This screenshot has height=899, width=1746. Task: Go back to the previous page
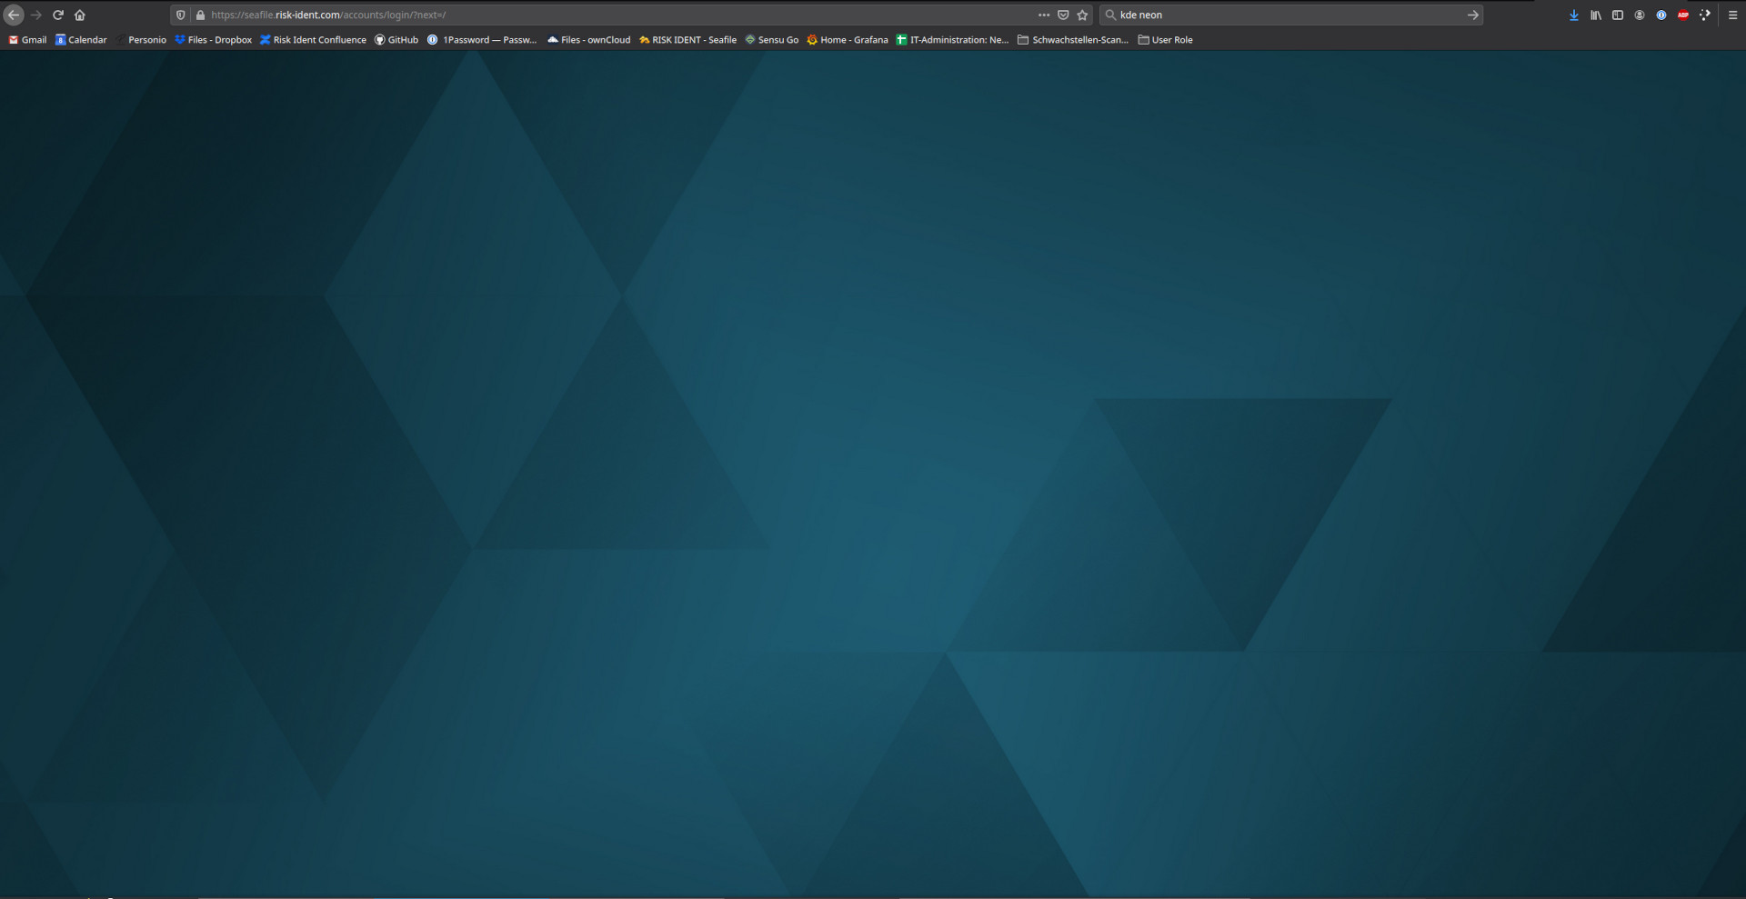(14, 15)
